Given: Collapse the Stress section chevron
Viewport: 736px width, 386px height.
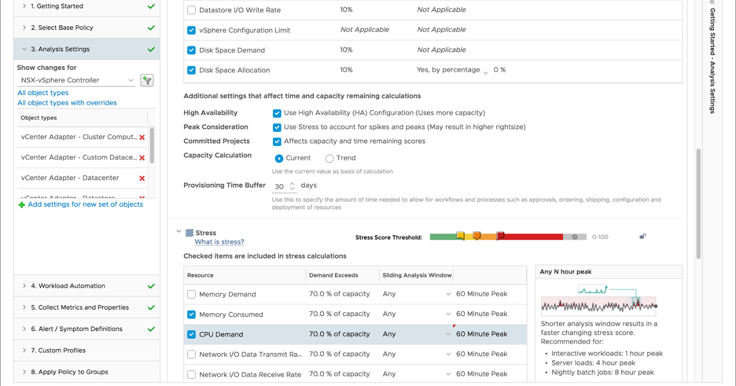Looking at the screenshot, I should [x=178, y=232].
